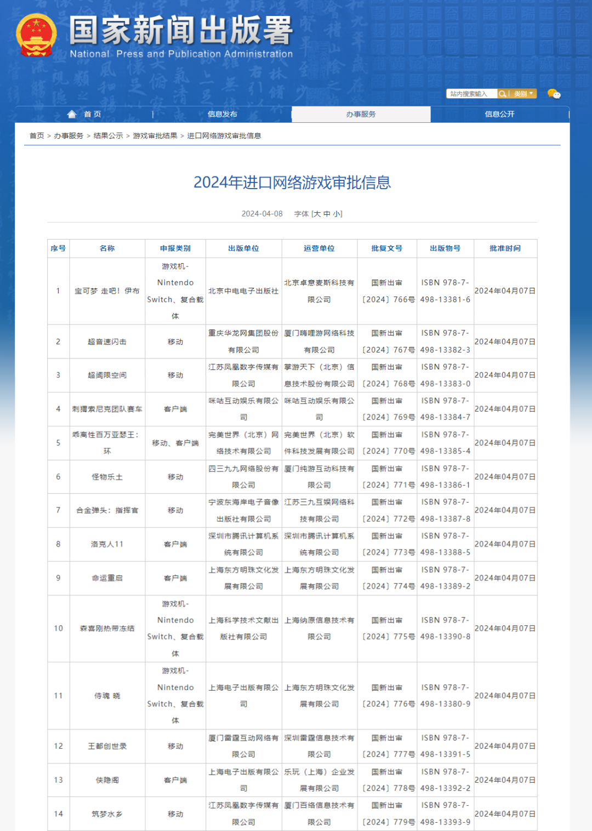Click table entry 洛克人11
The width and height of the screenshot is (592, 831).
click(x=107, y=544)
